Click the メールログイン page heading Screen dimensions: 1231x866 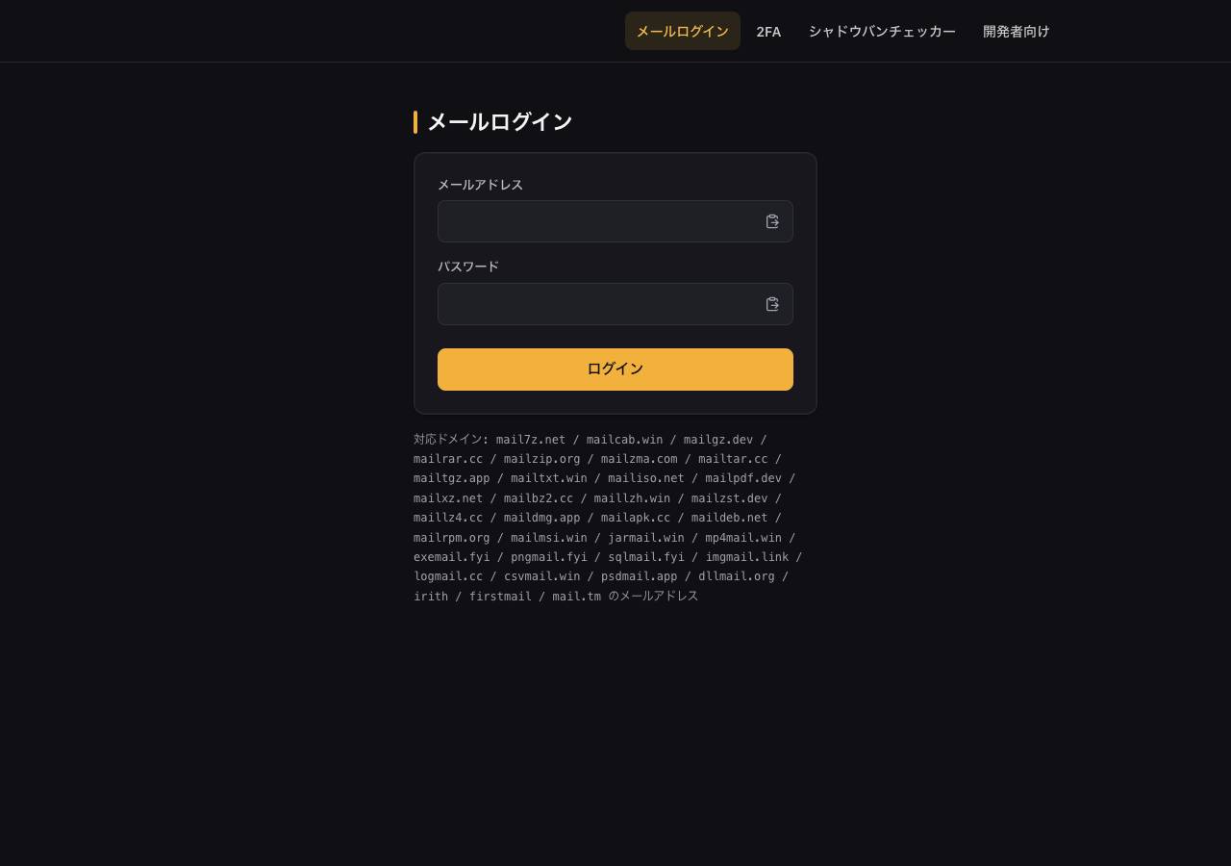click(x=499, y=122)
